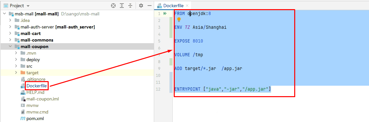
Task: Expand the mall-auth-server module
Action: (10, 27)
